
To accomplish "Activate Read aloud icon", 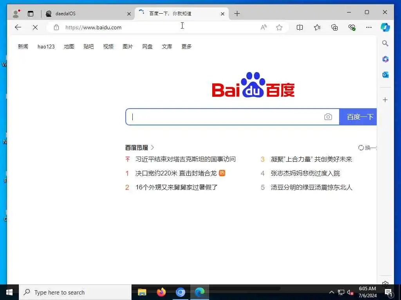I will 264,27.
